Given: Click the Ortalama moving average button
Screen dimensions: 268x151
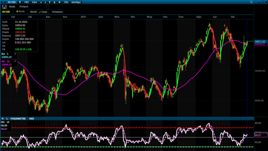Looking at the screenshot, I should point(57,12).
